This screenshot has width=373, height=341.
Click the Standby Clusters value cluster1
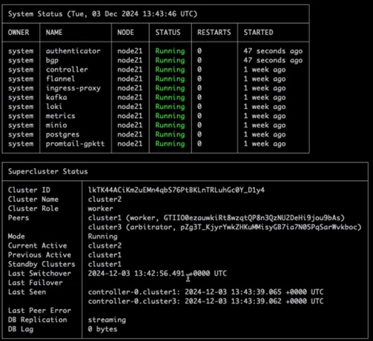click(x=105, y=264)
